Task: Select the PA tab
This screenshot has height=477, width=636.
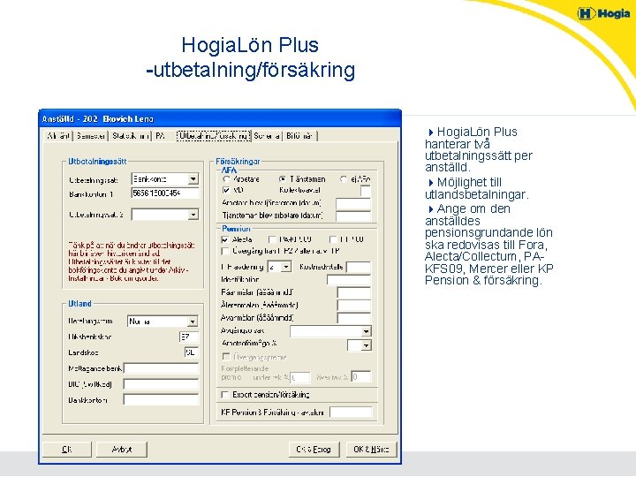Action: [x=160, y=136]
